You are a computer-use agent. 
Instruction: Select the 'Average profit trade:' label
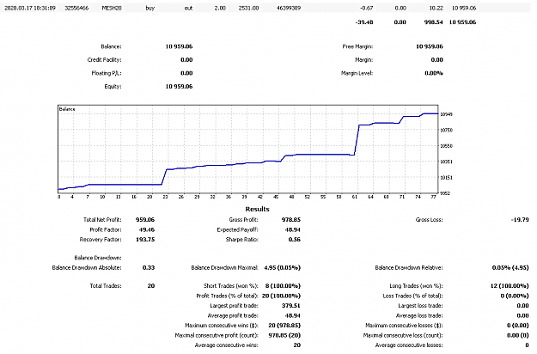233,315
